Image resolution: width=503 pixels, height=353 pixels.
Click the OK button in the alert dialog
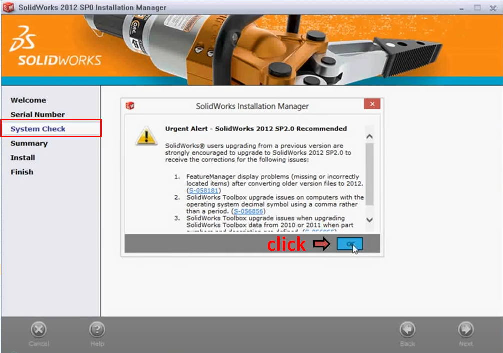350,244
